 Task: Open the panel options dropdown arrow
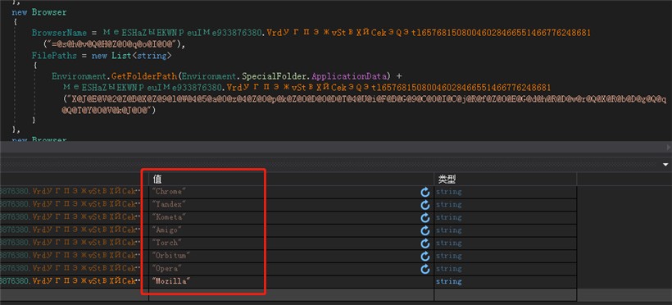(665, 164)
